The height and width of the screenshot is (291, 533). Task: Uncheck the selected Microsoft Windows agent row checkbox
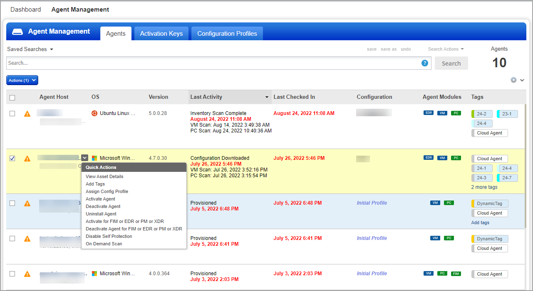click(12, 158)
